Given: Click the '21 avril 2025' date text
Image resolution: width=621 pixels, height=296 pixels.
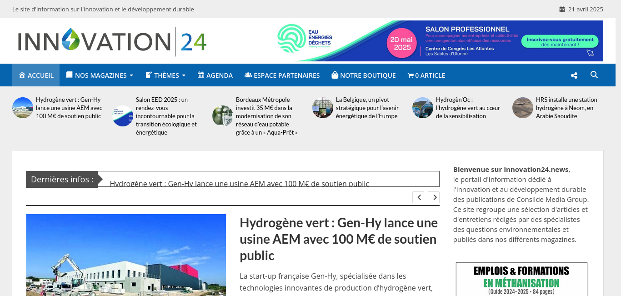Looking at the screenshot, I should click(586, 9).
